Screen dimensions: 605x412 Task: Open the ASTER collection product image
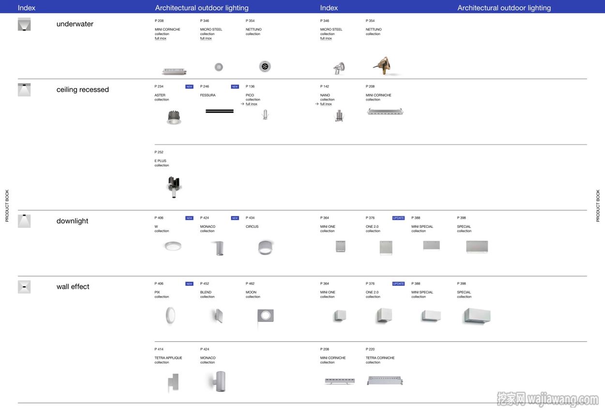point(174,117)
